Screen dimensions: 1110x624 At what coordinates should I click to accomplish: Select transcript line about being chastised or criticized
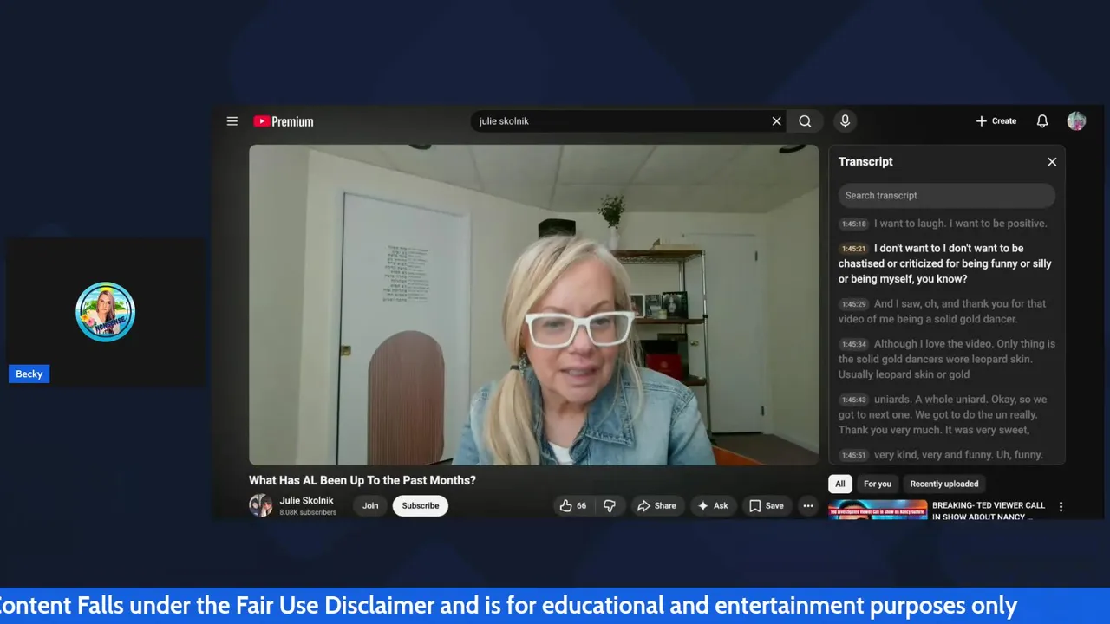pyautogui.click(x=946, y=263)
